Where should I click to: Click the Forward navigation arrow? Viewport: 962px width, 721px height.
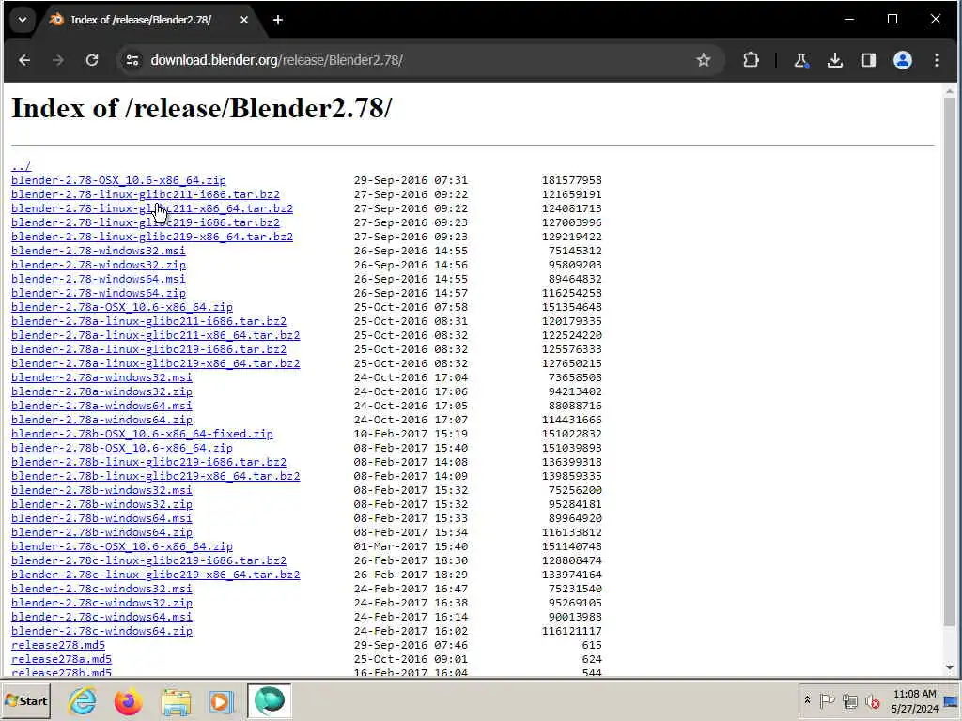[58, 60]
